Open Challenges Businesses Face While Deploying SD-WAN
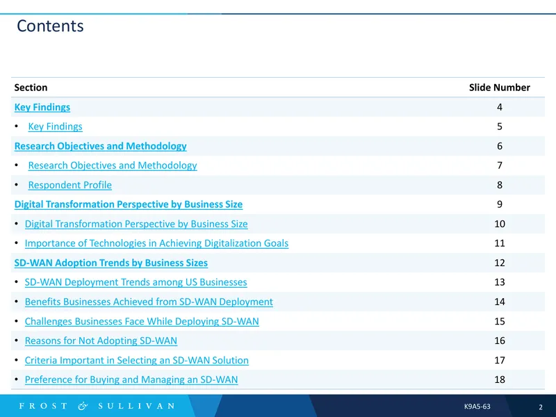This screenshot has width=556, height=417. click(x=142, y=321)
